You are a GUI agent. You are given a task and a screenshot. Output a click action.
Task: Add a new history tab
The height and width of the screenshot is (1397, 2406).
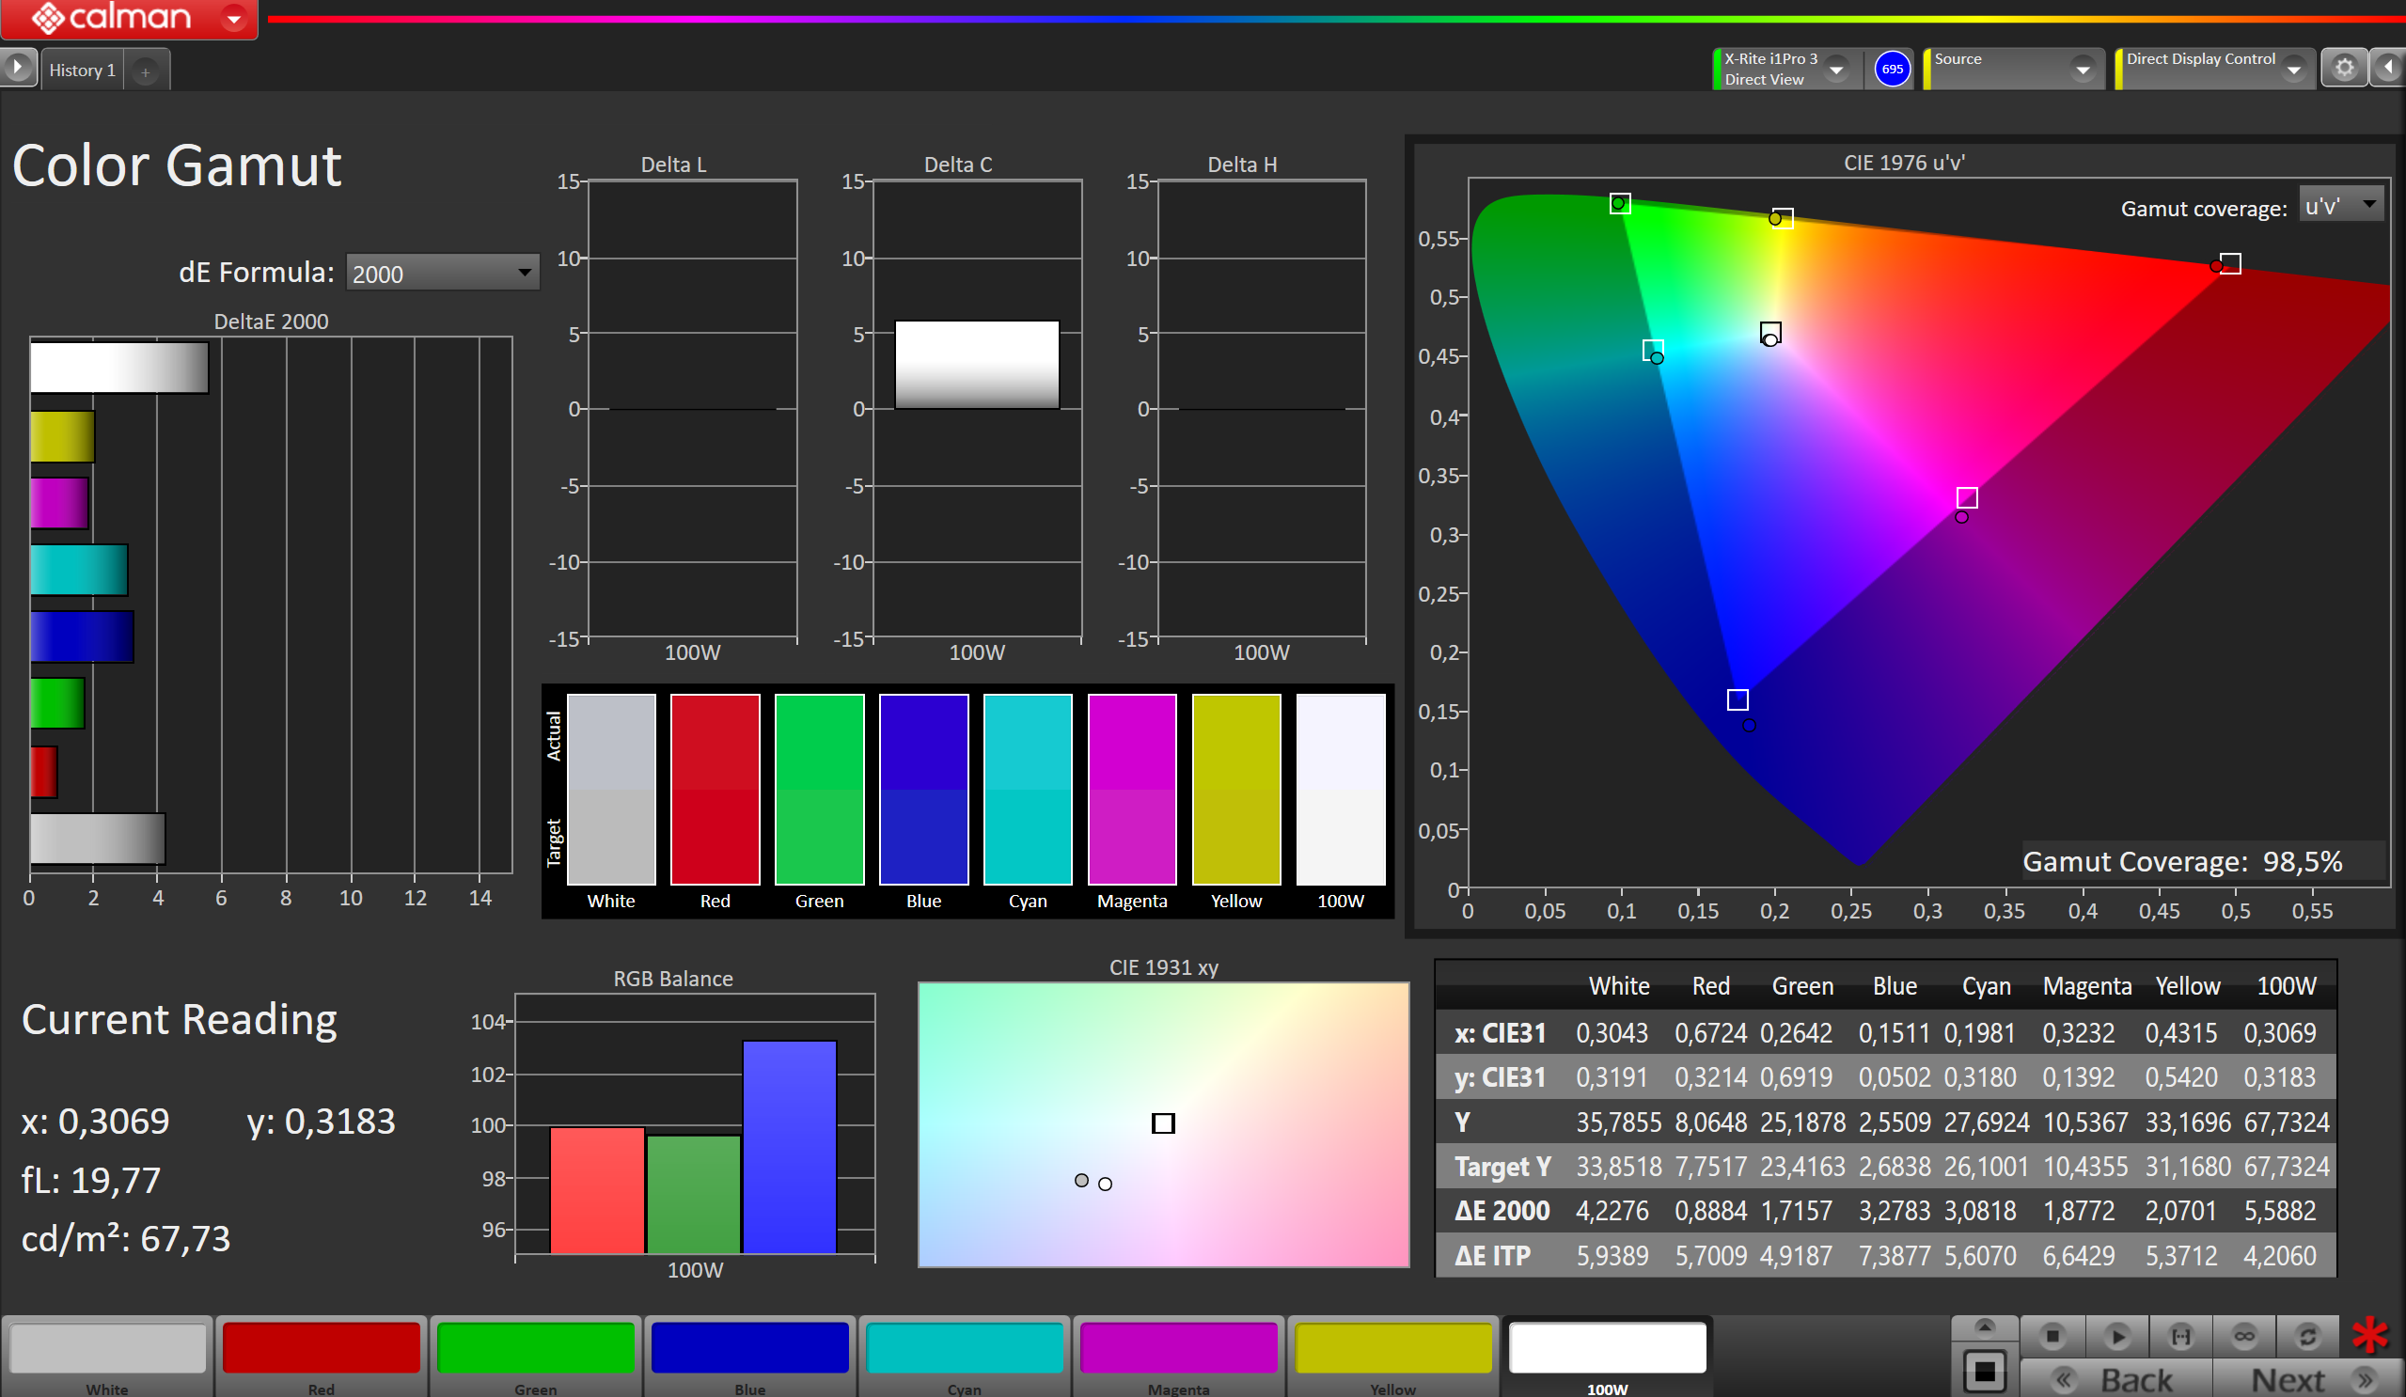tap(145, 71)
